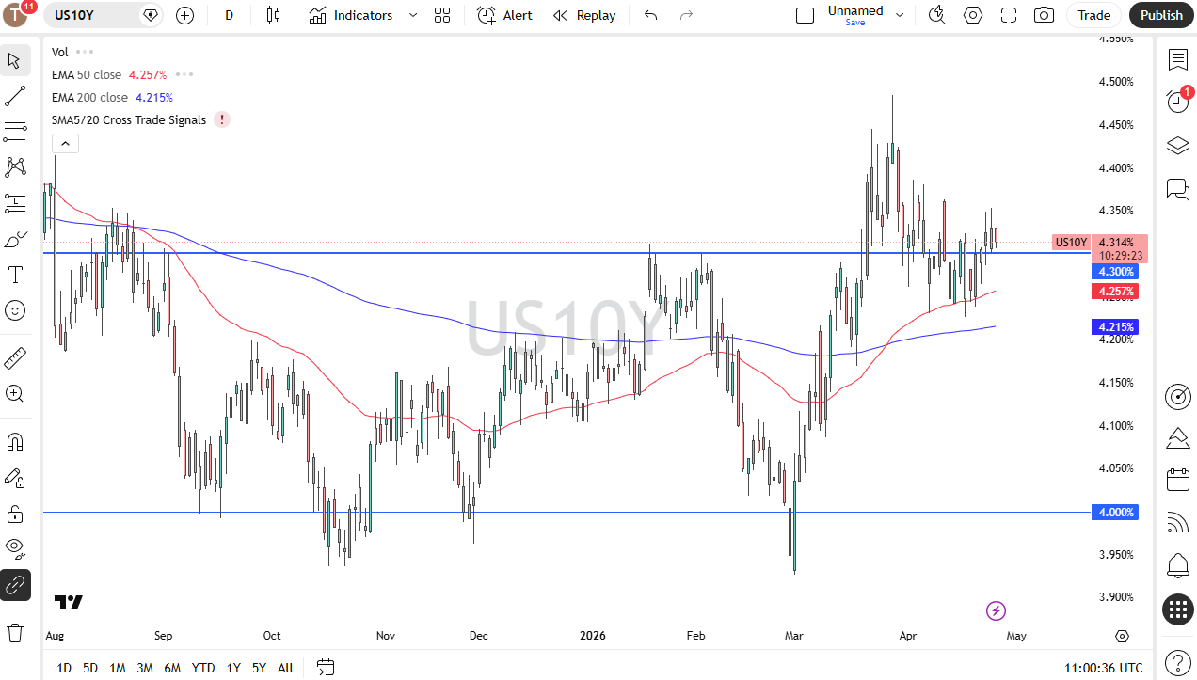Open the help center question icon

pos(1177,662)
